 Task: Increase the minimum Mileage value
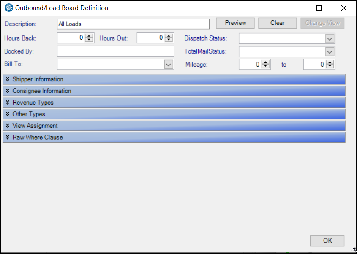click(x=265, y=62)
